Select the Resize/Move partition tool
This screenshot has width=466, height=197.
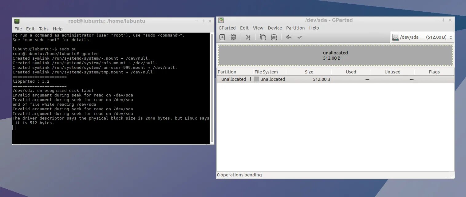tap(248, 37)
